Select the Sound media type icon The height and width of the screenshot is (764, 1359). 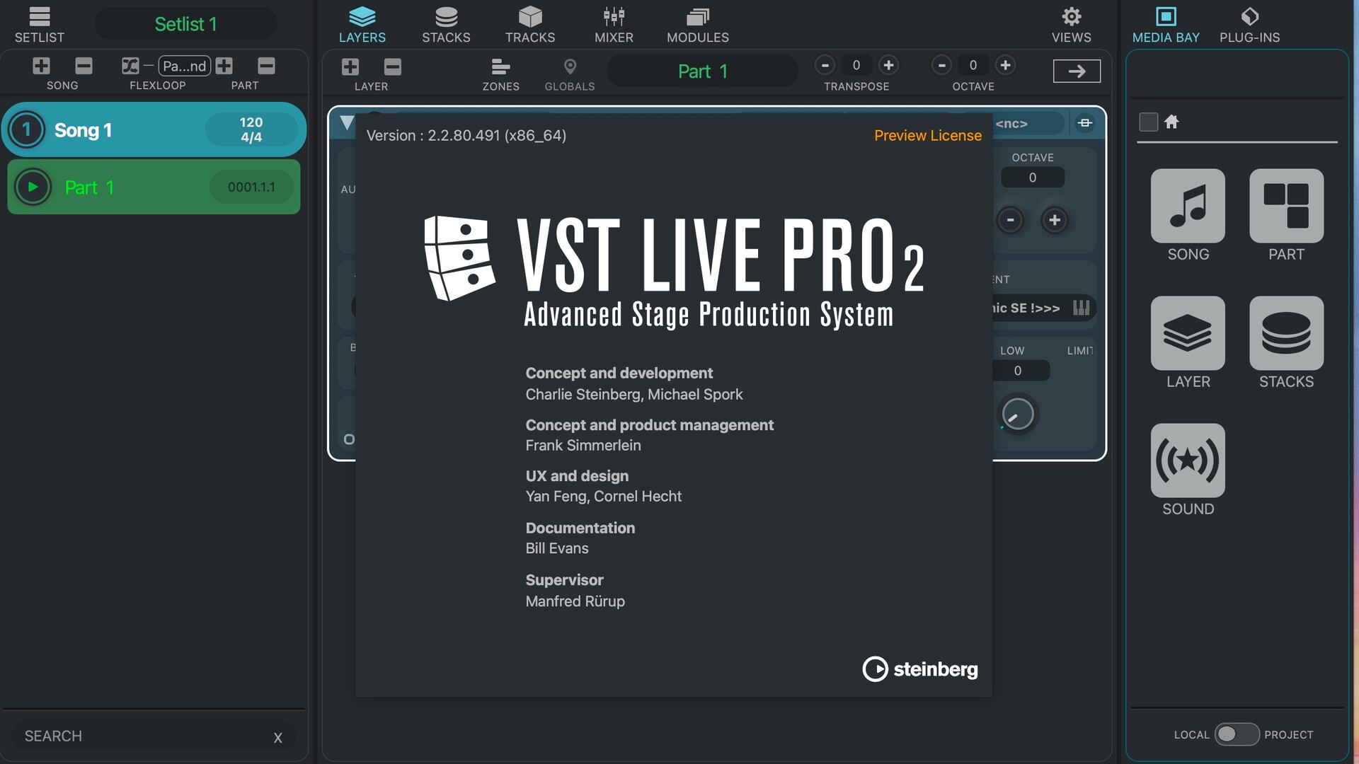point(1188,461)
